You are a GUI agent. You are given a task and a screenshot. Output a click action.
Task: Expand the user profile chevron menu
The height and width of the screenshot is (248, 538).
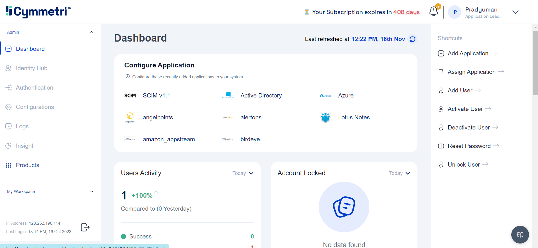coord(515,12)
